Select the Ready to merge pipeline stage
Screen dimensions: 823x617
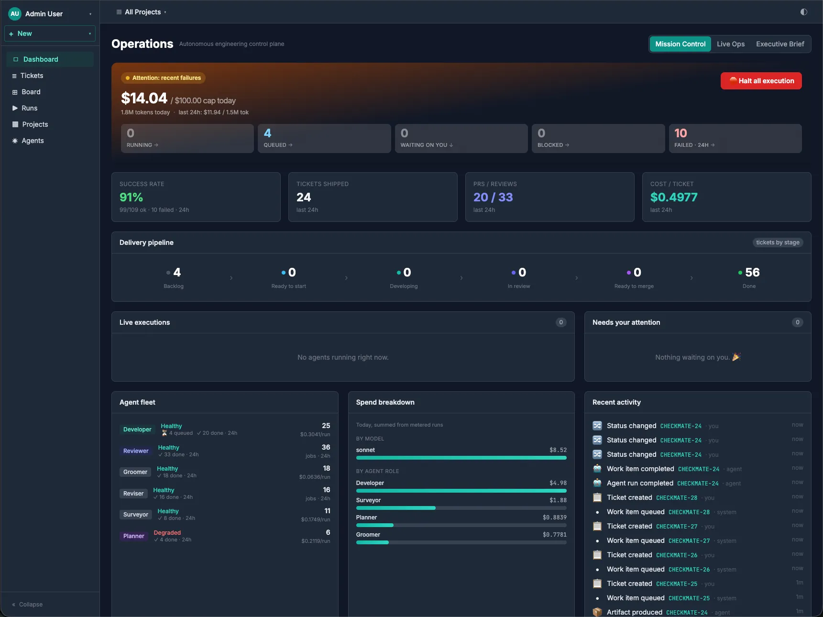[x=634, y=277]
